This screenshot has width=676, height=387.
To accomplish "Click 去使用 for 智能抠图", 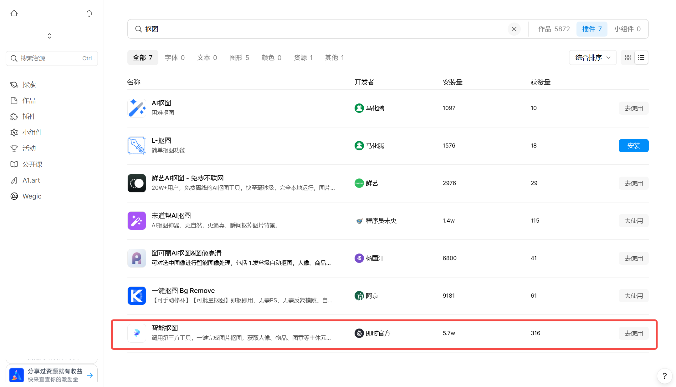I will [634, 333].
